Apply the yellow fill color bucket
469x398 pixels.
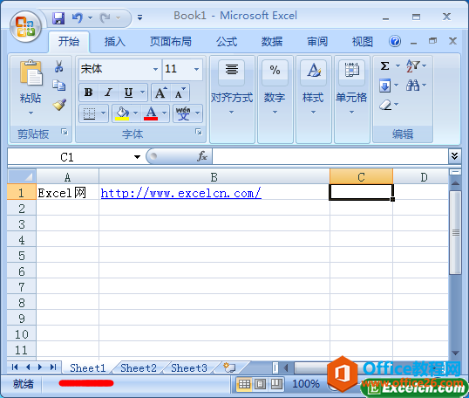[122, 113]
